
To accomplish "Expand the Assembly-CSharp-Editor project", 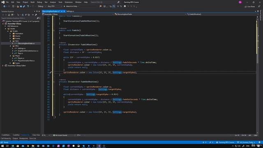I will (x=3, y=66).
